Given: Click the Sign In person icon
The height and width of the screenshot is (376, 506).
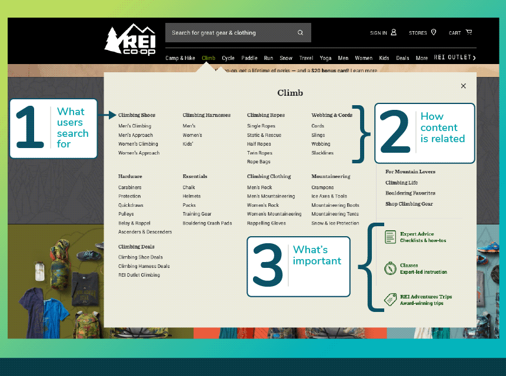Looking at the screenshot, I should 394,32.
